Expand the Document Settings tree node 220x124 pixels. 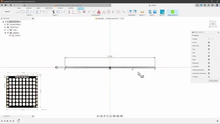pyautogui.click(x=5, y=24)
